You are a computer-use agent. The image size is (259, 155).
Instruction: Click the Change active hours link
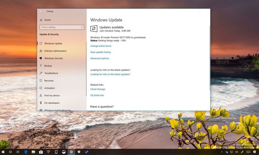tap(101, 46)
